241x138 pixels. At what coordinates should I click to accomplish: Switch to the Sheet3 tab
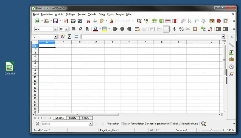click(86, 118)
